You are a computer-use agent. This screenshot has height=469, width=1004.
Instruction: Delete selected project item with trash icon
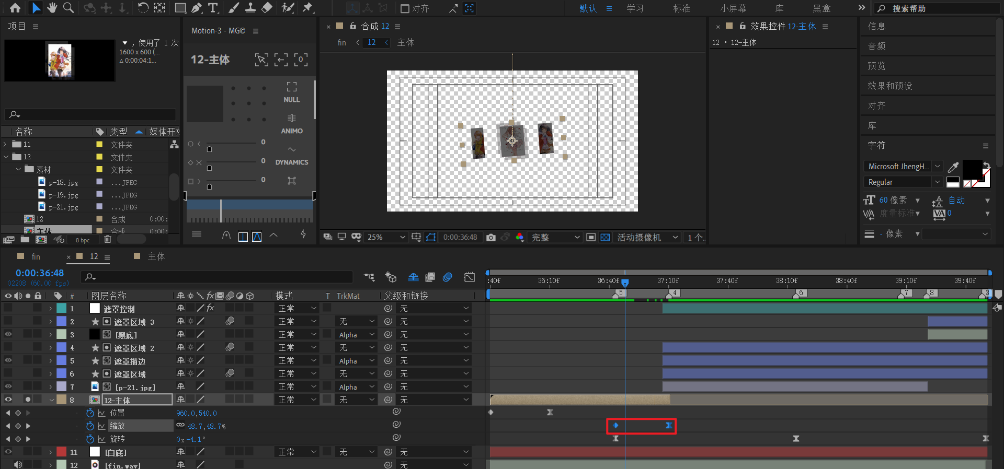(108, 239)
